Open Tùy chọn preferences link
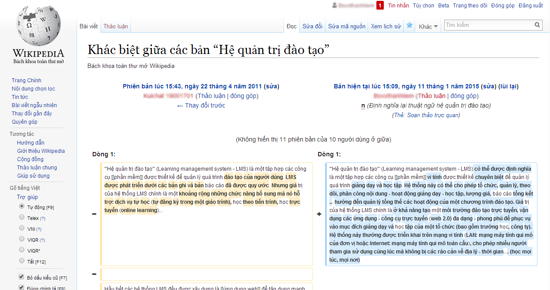 (423, 6)
